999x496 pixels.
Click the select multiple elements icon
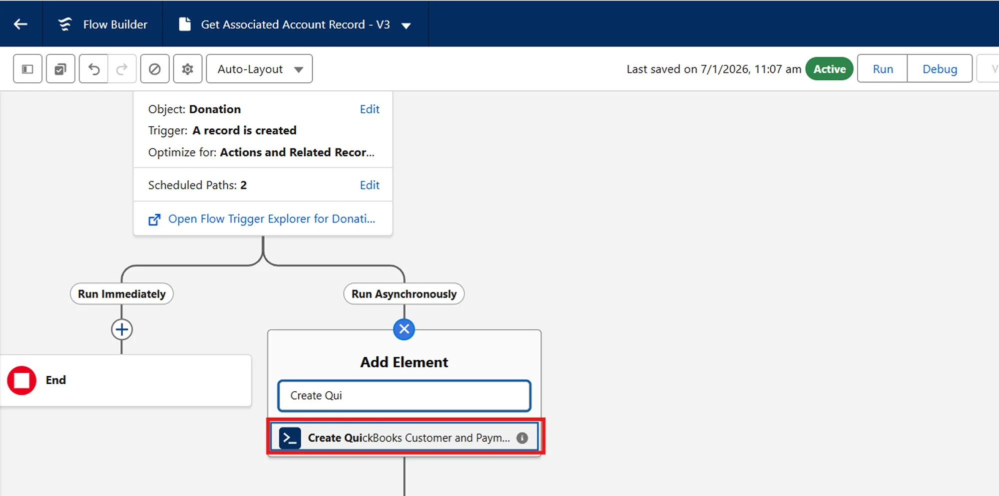pyautogui.click(x=60, y=68)
